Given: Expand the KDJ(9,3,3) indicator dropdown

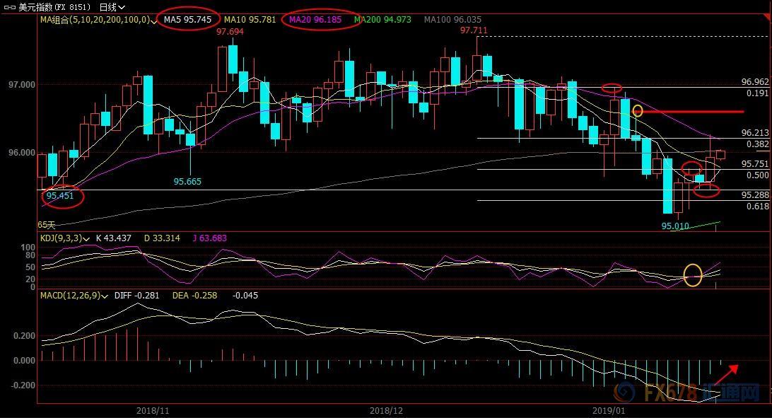Looking at the screenshot, I should pos(86,238).
